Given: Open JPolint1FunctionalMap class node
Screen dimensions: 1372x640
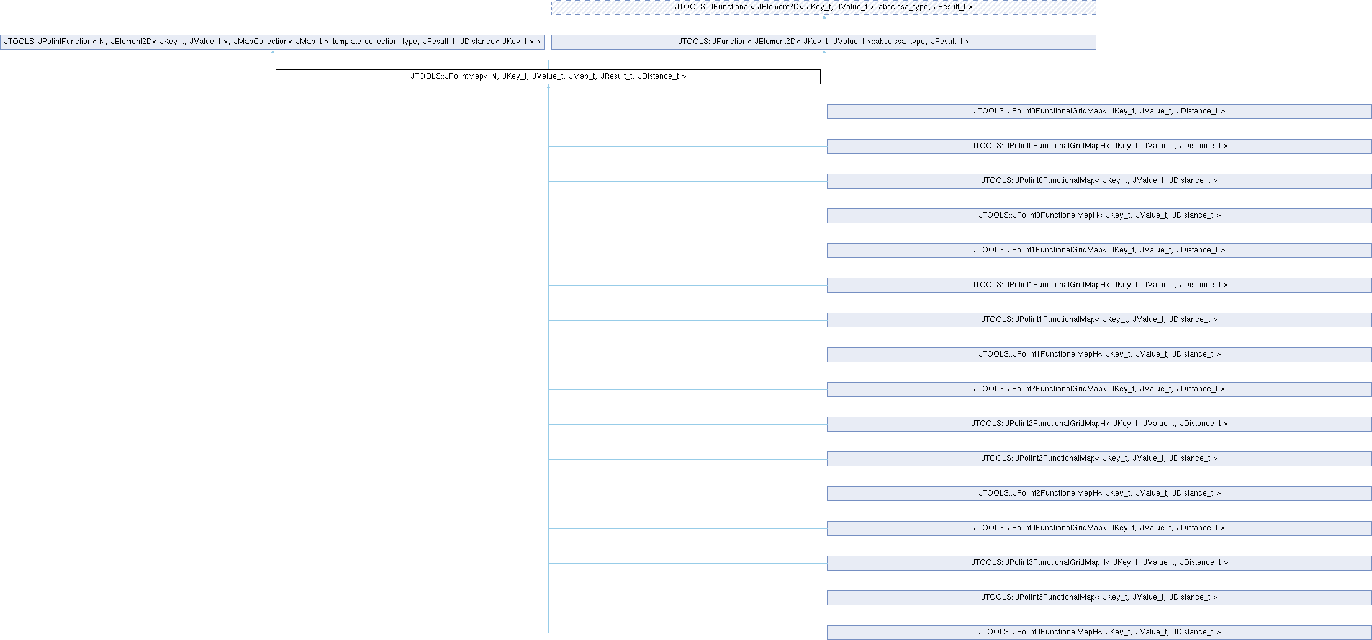Looking at the screenshot, I should coord(1099,320).
